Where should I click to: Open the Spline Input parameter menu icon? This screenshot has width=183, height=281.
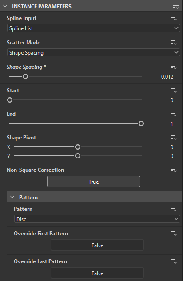pos(174,18)
